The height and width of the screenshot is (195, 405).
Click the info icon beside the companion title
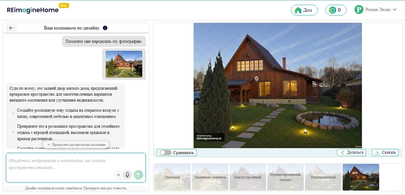[105, 28]
